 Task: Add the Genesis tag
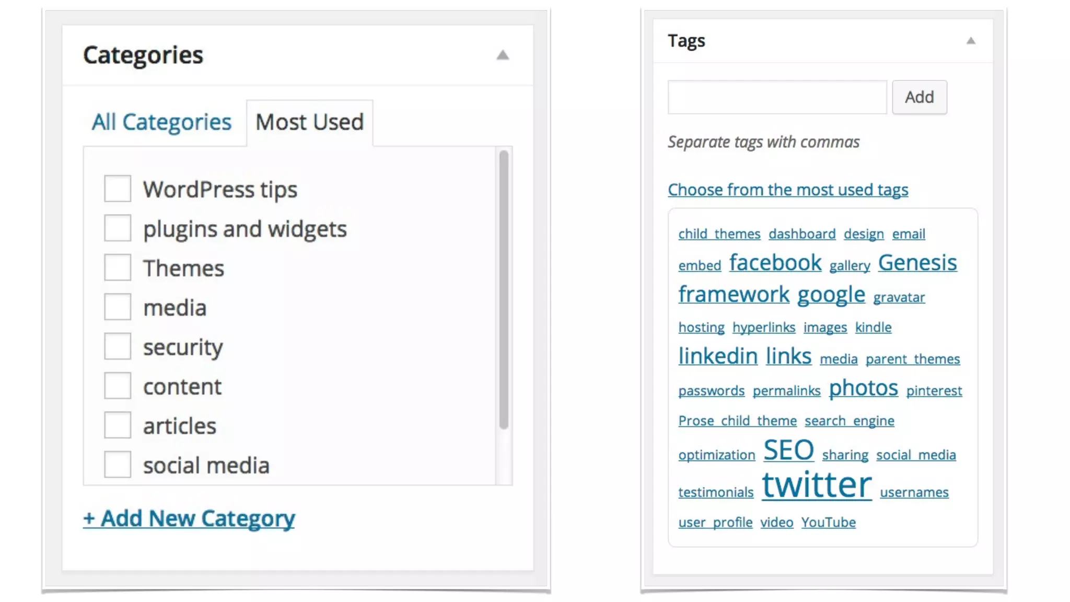[917, 263]
